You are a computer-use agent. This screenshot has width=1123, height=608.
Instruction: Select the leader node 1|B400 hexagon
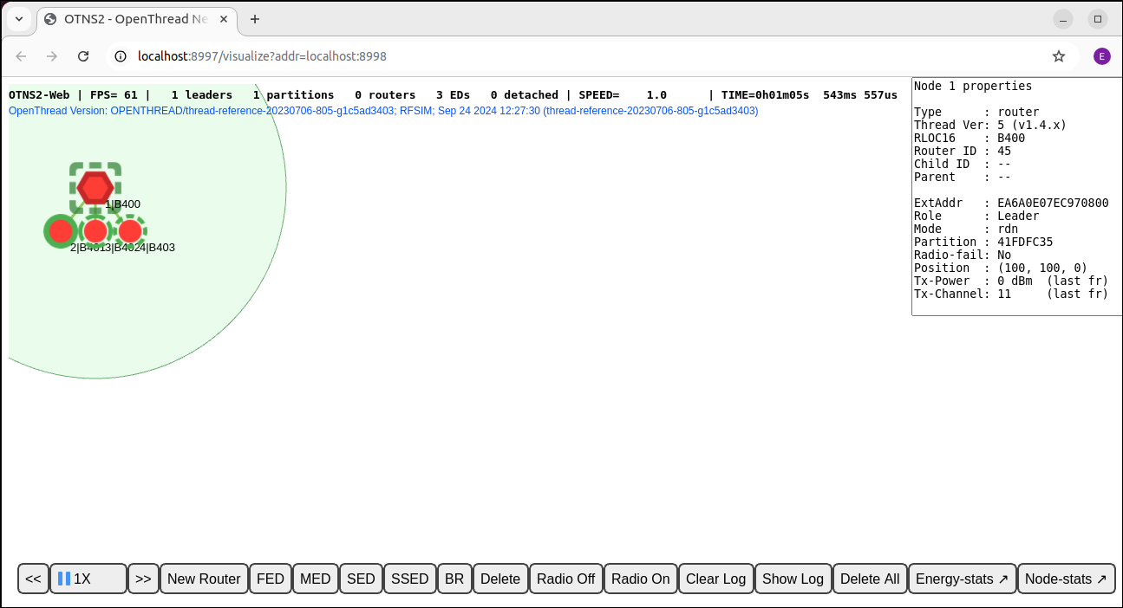coord(95,185)
